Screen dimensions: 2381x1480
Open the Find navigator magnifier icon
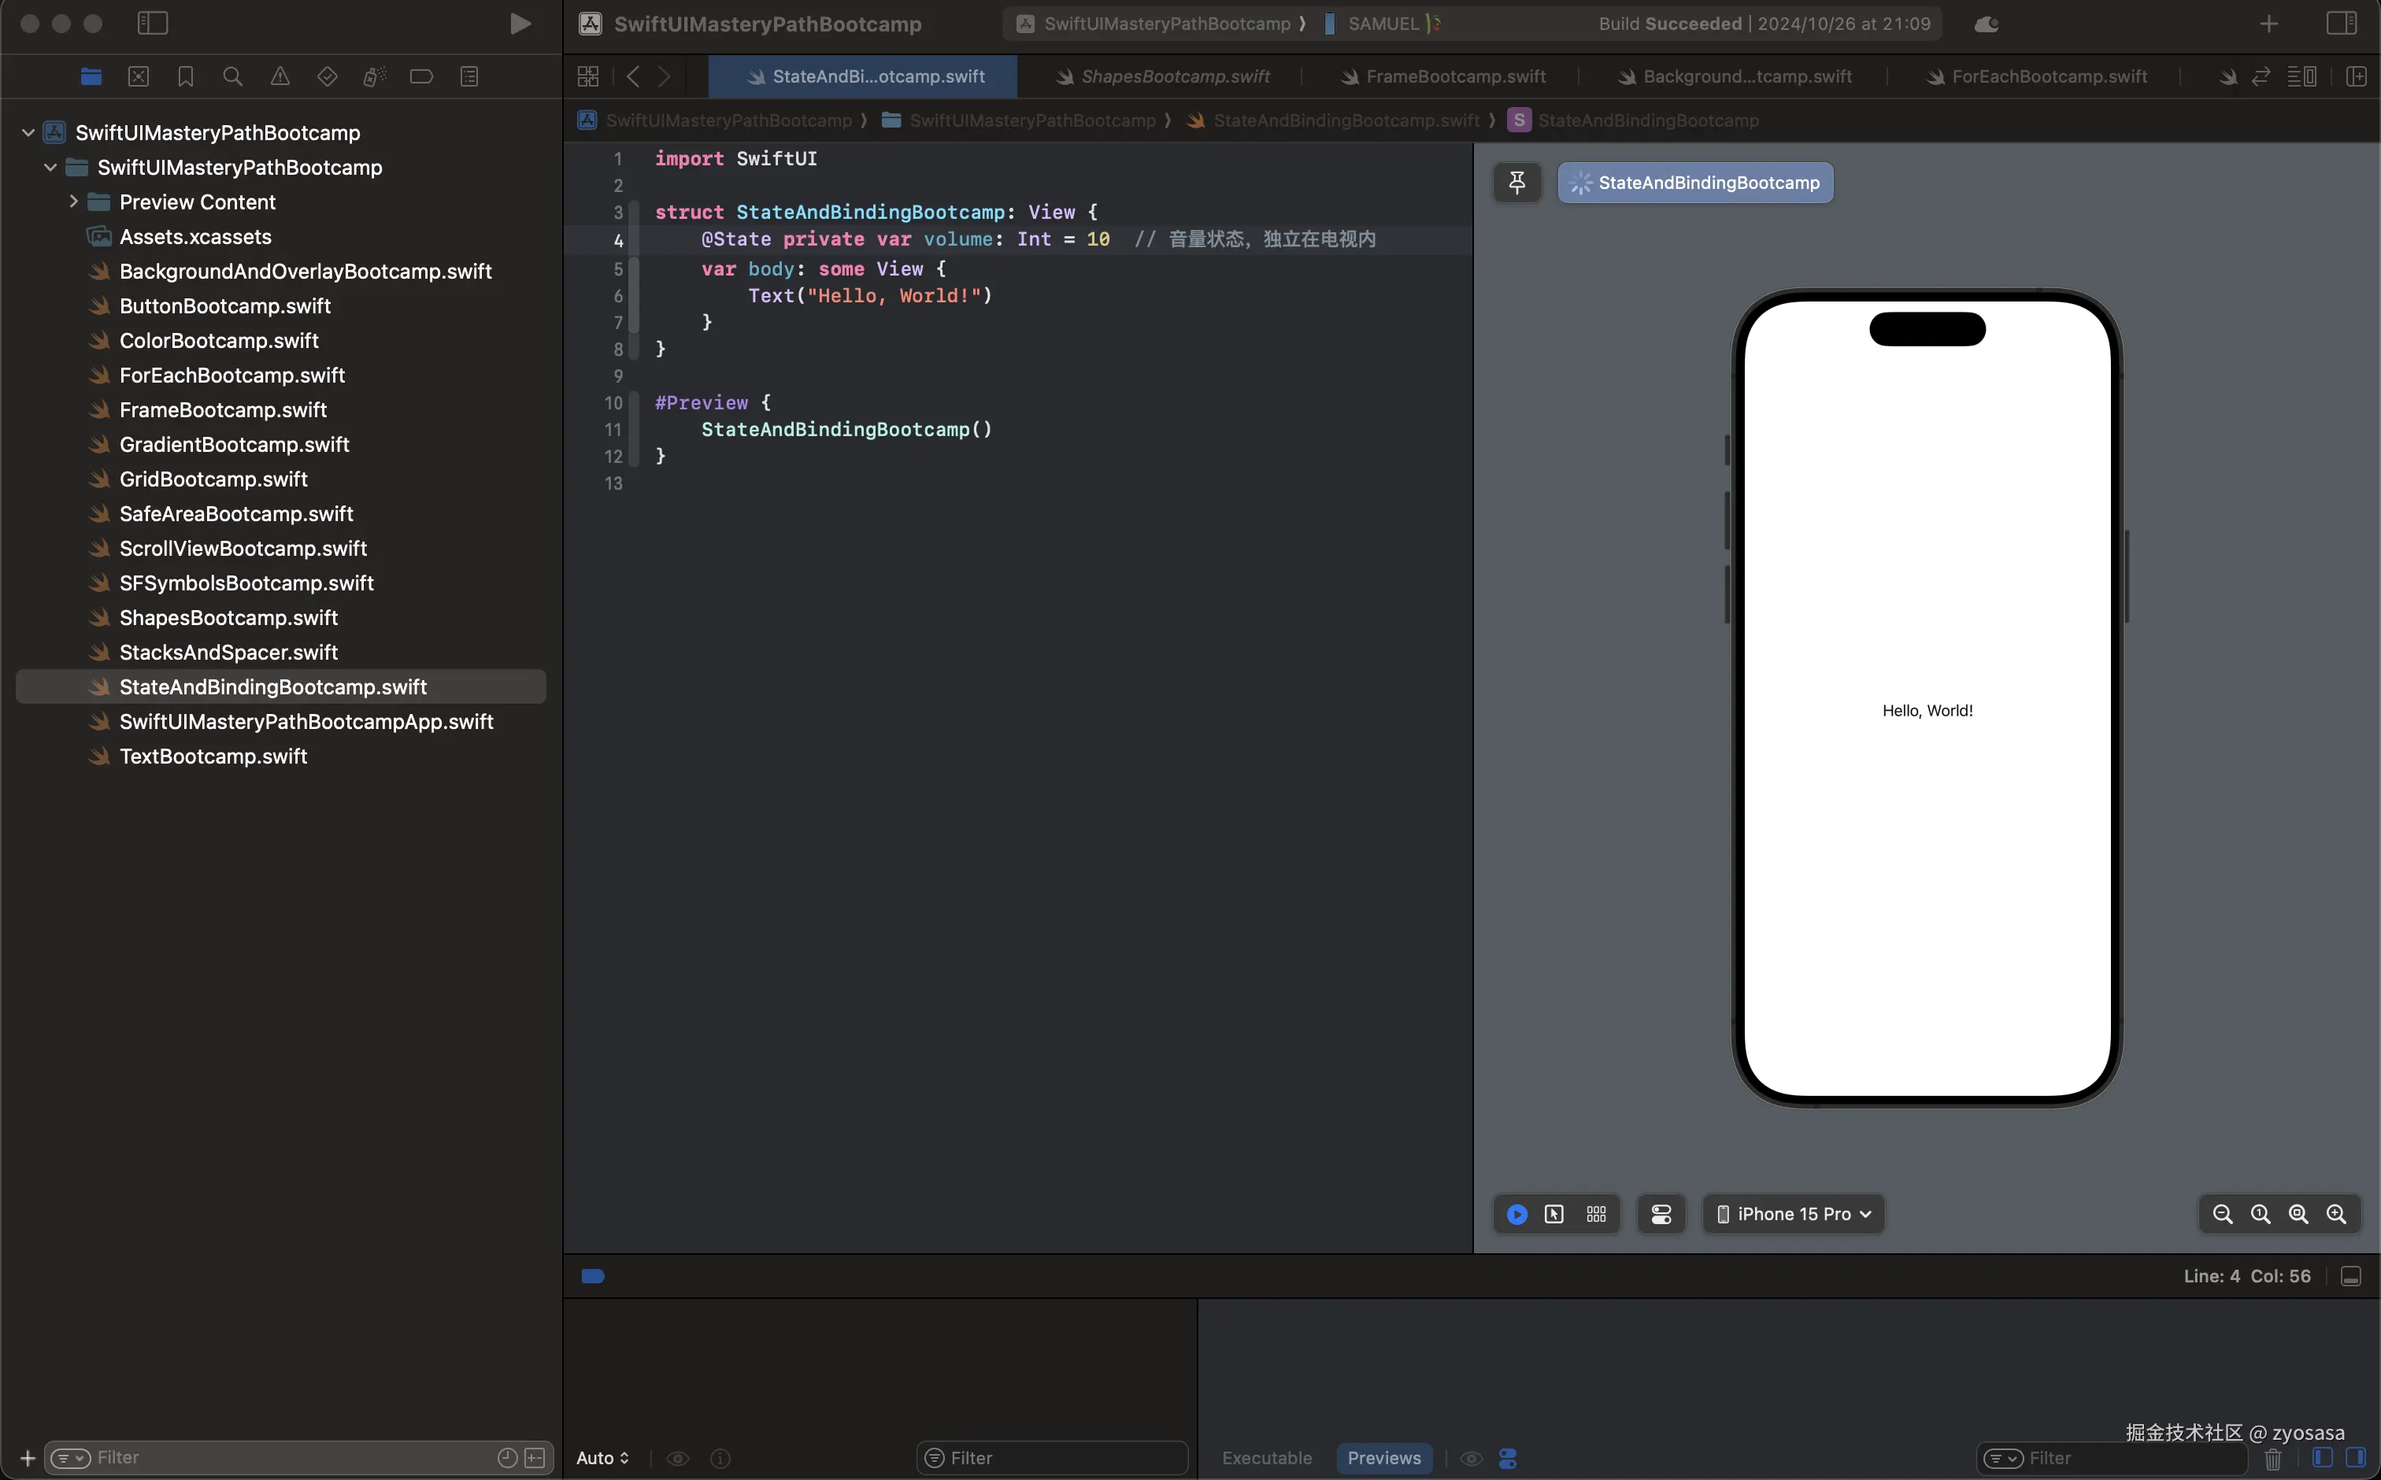(232, 76)
